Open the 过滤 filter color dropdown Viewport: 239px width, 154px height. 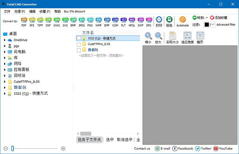coord(209,25)
